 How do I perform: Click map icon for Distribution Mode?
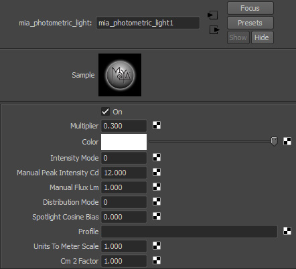pos(157,201)
